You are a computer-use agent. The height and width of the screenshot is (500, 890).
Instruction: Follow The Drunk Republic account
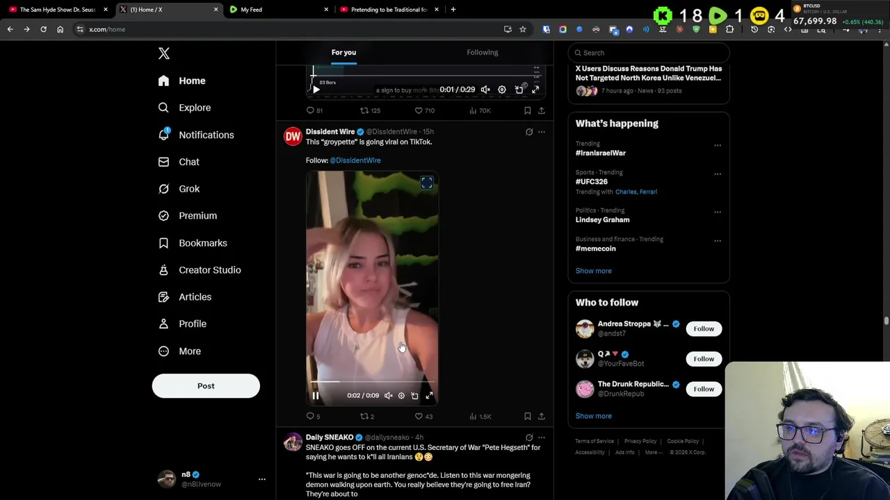[x=704, y=389]
